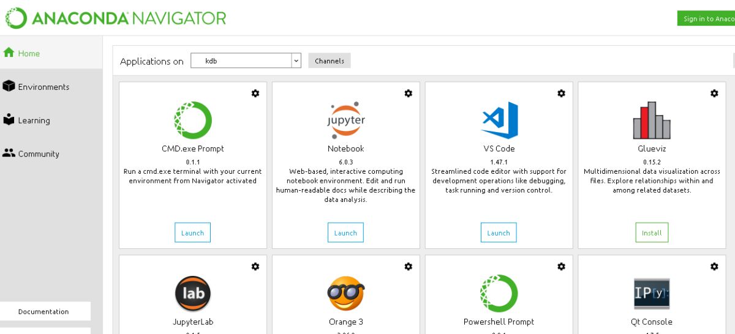
Task: Launch CMD.exe Prompt
Action: pyautogui.click(x=192, y=232)
